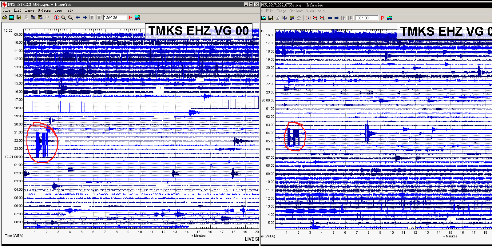Show image information in the 0758z window

(308, 18)
